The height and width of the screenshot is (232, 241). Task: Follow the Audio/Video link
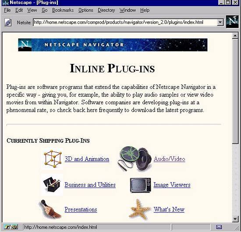coord(170,159)
